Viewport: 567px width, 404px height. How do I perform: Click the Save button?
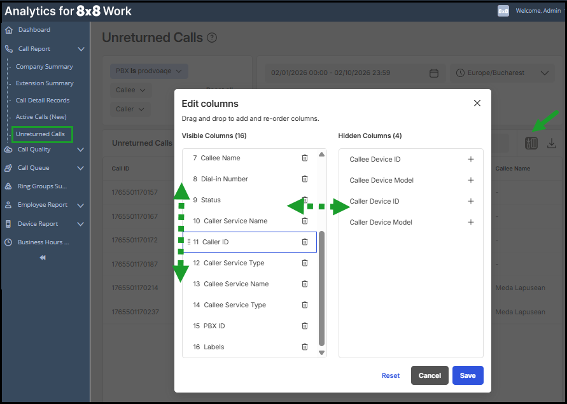pyautogui.click(x=468, y=375)
